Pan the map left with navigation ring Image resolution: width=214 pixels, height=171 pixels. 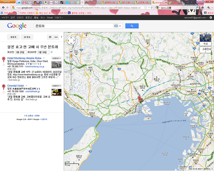(x=68, y=40)
